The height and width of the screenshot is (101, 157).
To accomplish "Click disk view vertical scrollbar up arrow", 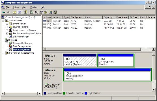I will pos(154,54).
